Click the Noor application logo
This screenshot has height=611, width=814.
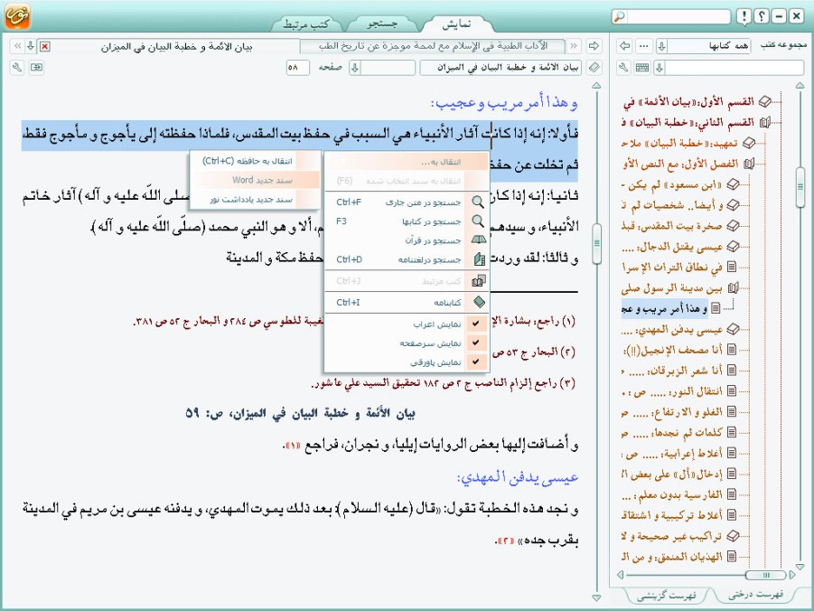[17, 16]
